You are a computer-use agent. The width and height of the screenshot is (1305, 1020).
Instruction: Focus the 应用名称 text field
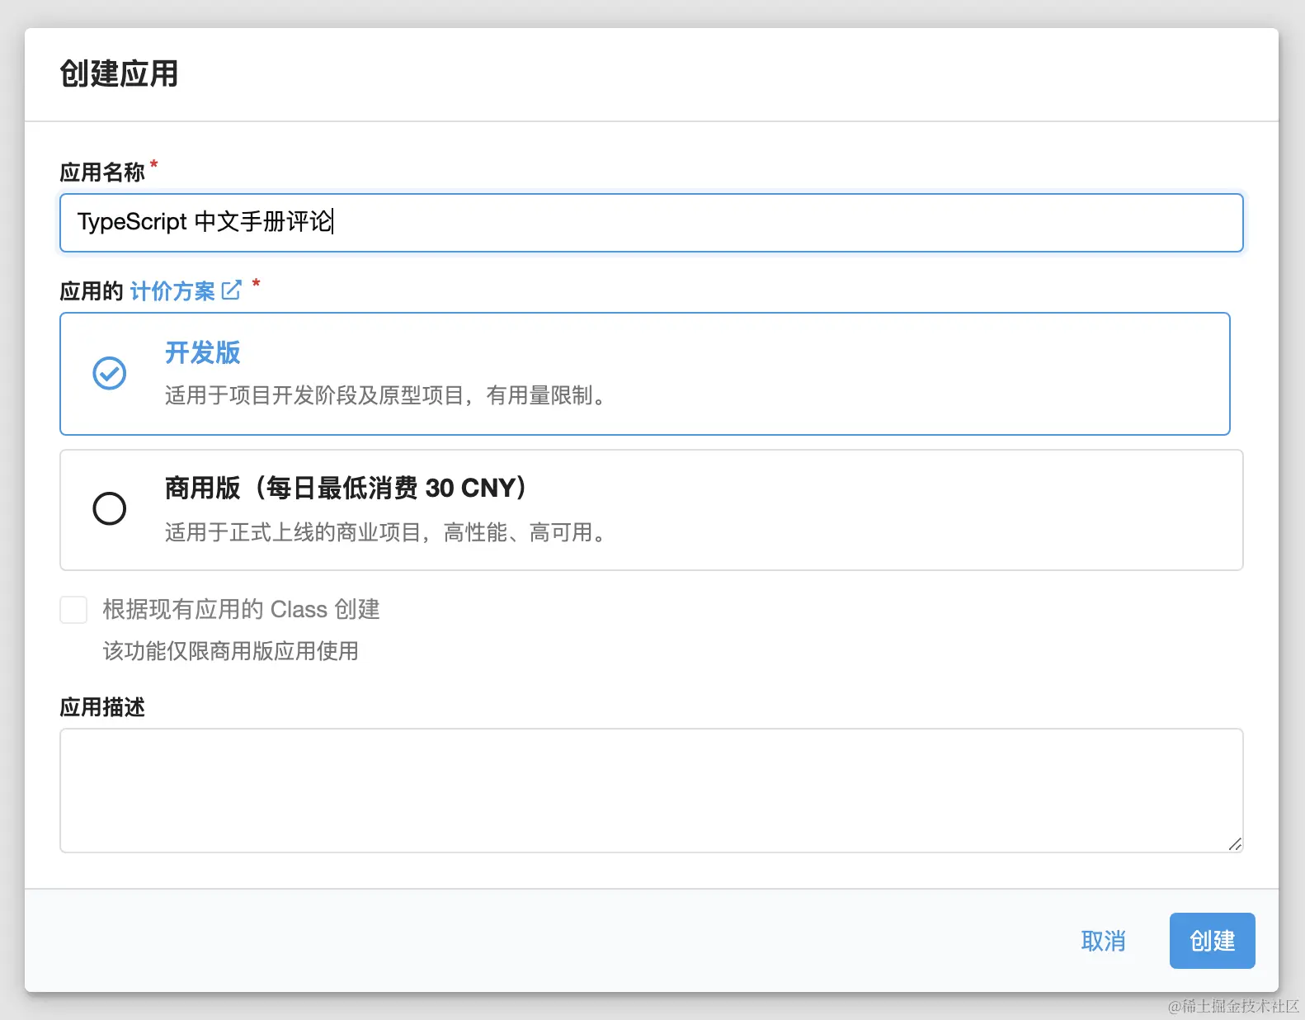[651, 223]
